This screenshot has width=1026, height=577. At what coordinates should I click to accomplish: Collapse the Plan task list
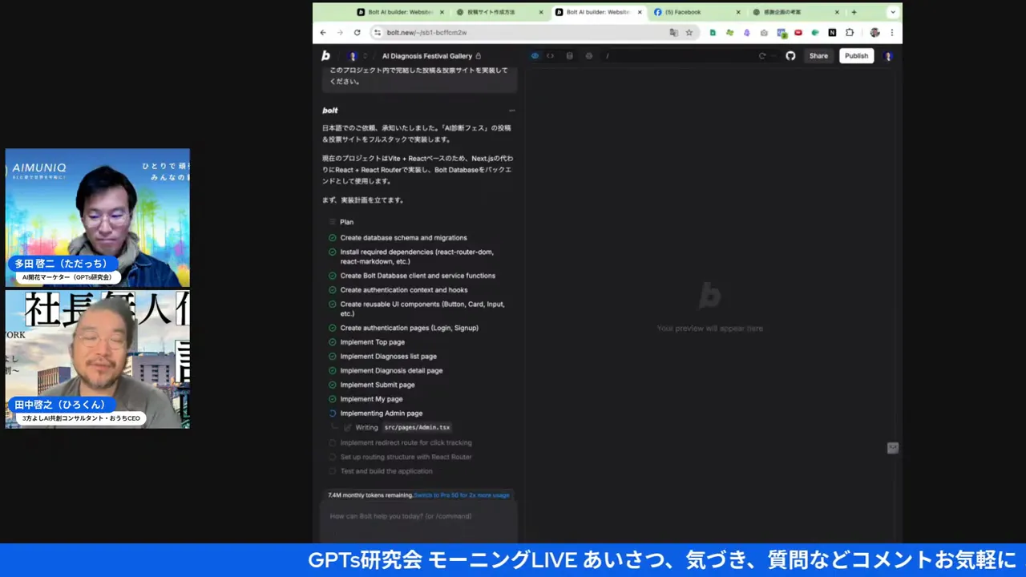click(x=333, y=222)
